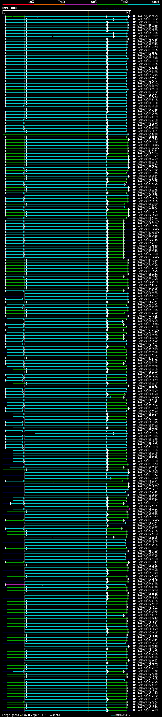Viewport: 162px width, 717px height.
Task: Select the UniRef100_B6KKD9 label
Action: click(x=145, y=551)
